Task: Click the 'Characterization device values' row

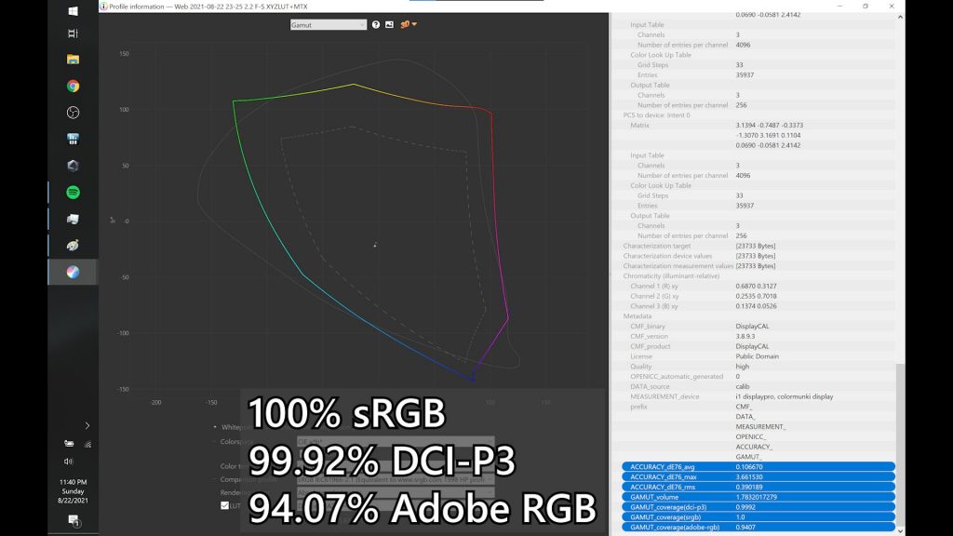Action: (754, 256)
